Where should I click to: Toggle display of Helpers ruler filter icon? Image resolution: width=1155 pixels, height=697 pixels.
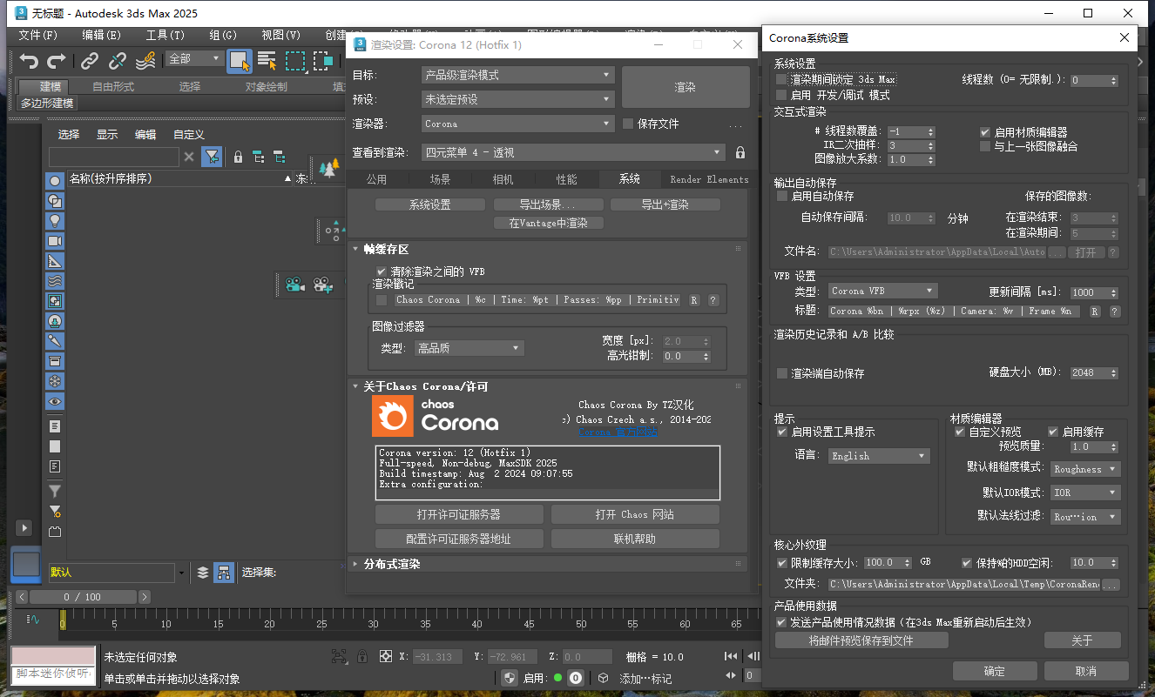pyautogui.click(x=55, y=261)
